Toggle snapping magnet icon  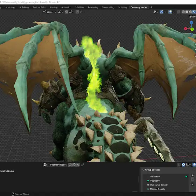66,12
